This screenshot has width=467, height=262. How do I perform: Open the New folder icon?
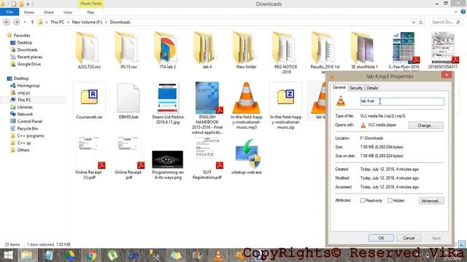(247, 50)
